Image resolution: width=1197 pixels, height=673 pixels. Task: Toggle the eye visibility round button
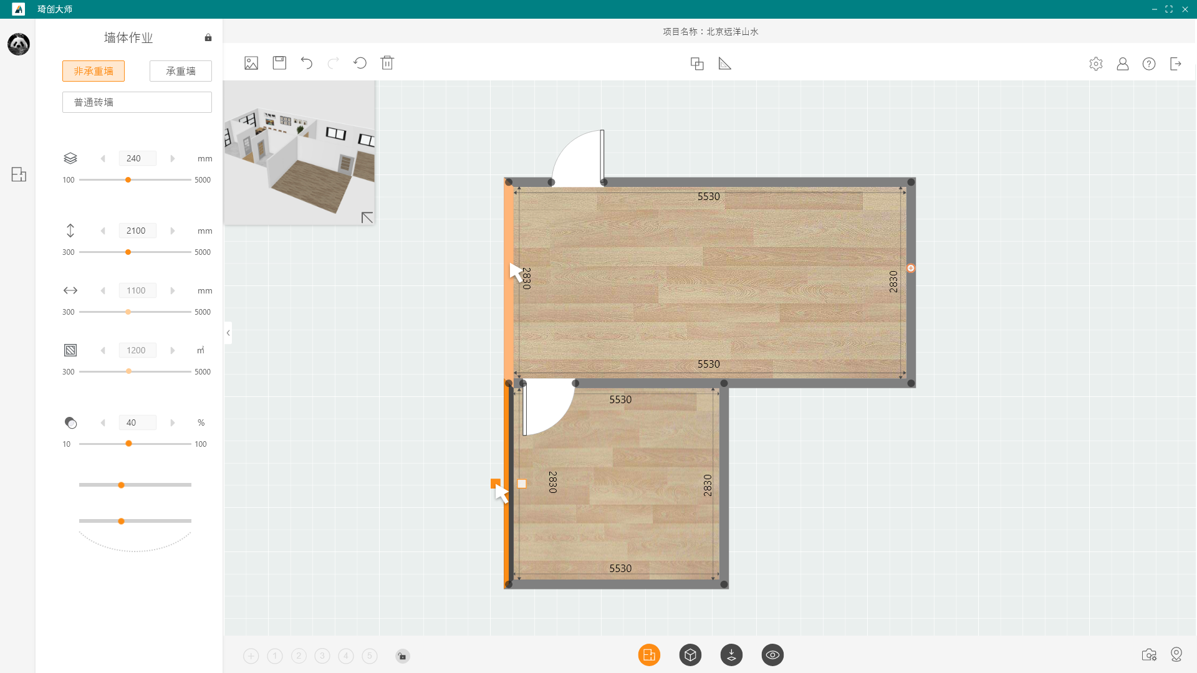(x=772, y=655)
